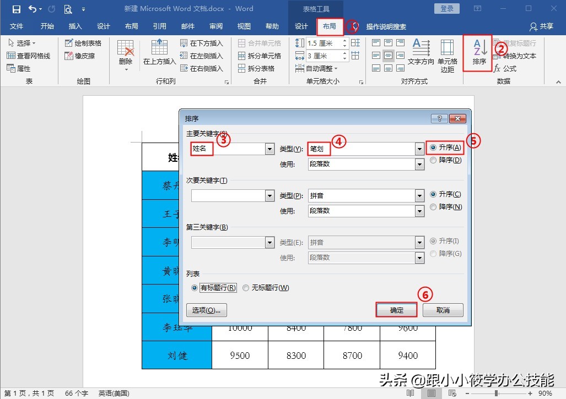Image resolution: width=566 pixels, height=399 pixels.
Task: Select 降序(D) for the primary sort key
Action: (x=434, y=160)
